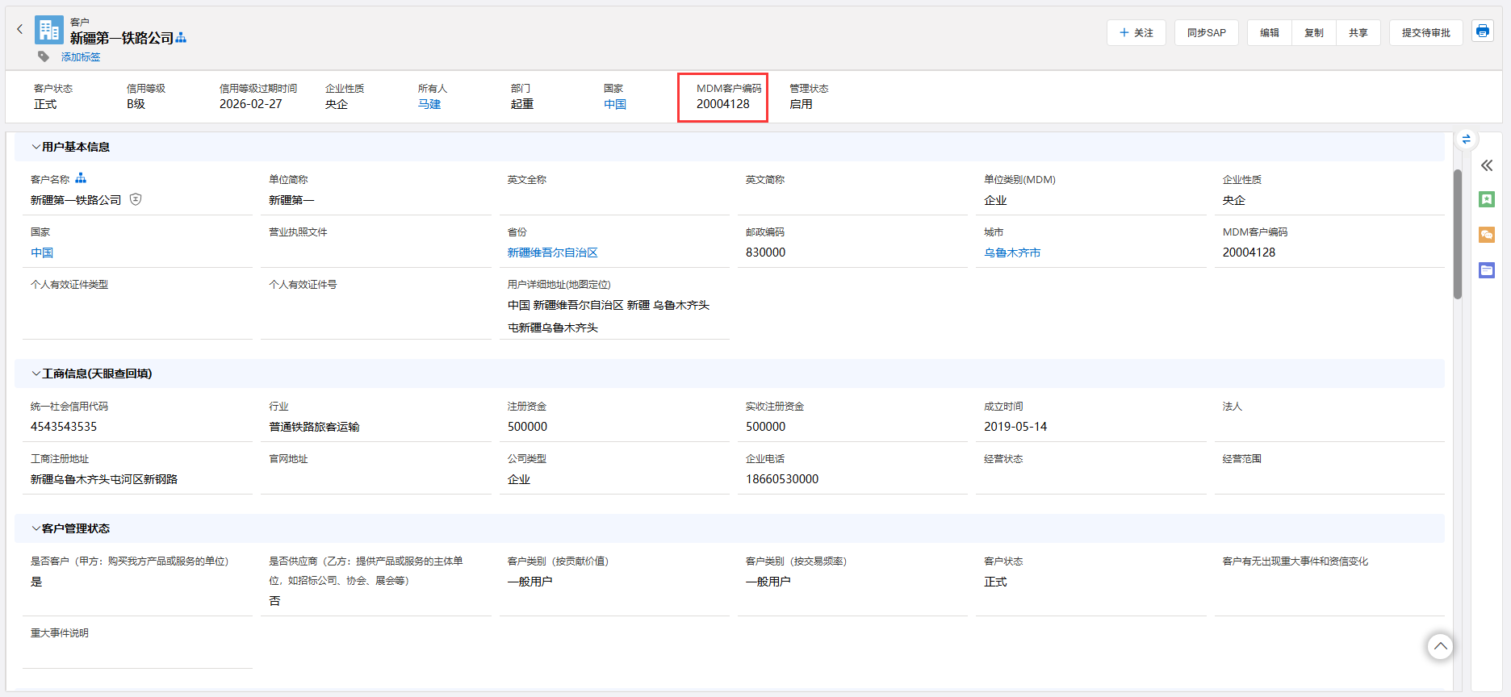The image size is (1511, 697).
Task: Click the 同步SAP button
Action: [1206, 33]
